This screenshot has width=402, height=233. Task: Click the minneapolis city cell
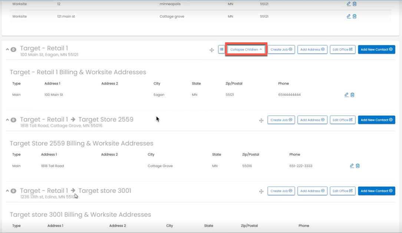point(170,4)
